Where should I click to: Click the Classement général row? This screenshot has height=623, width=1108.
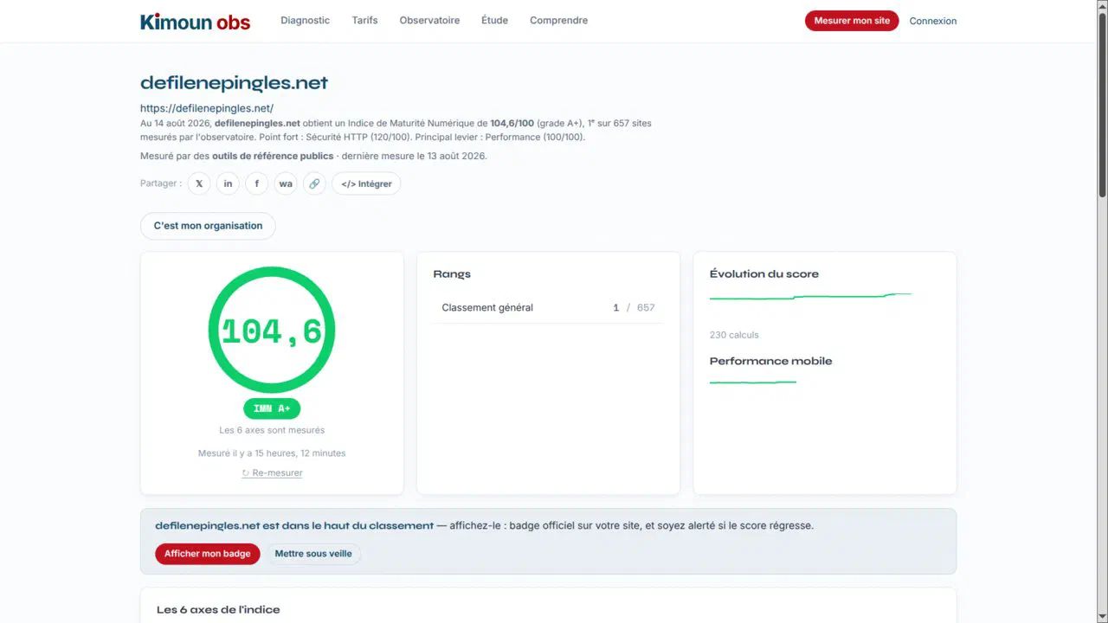[x=548, y=308]
